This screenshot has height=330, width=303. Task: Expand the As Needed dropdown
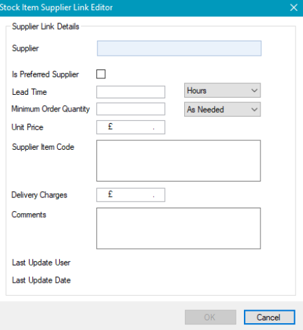[x=223, y=109]
